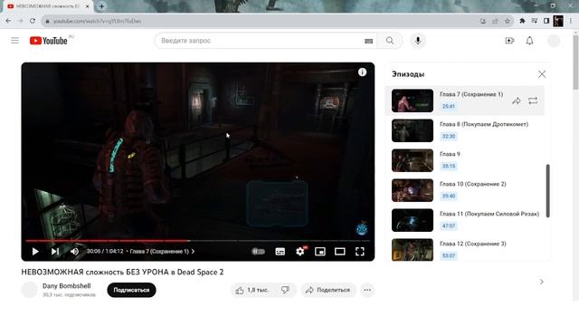Share the video with Поделиться

tap(327, 290)
